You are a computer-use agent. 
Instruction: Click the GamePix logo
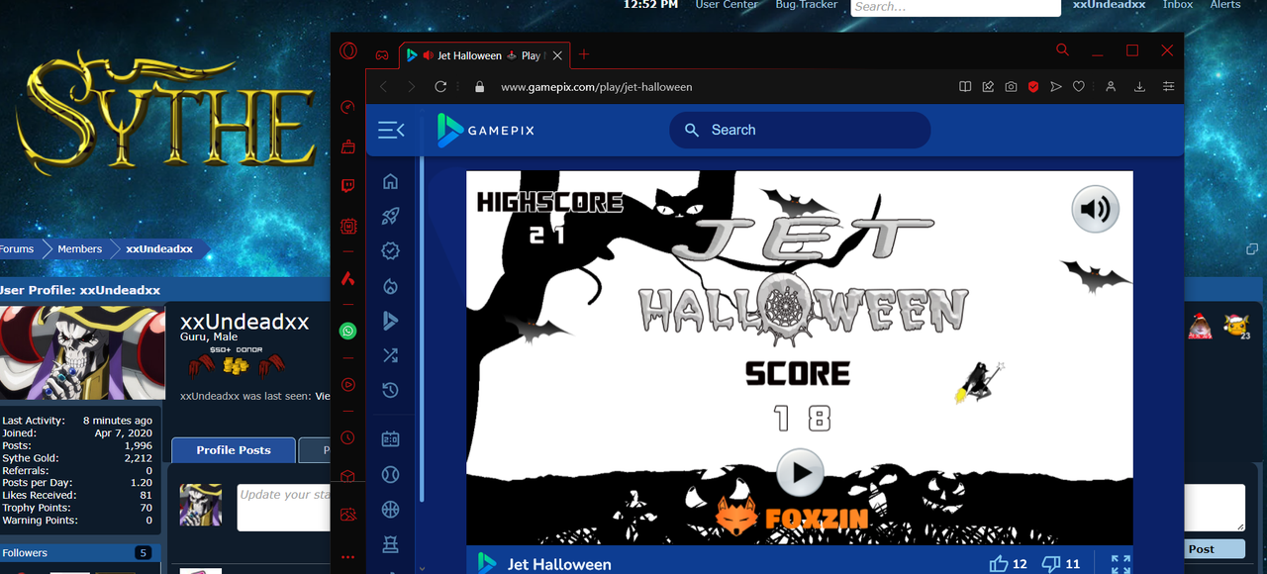(486, 131)
